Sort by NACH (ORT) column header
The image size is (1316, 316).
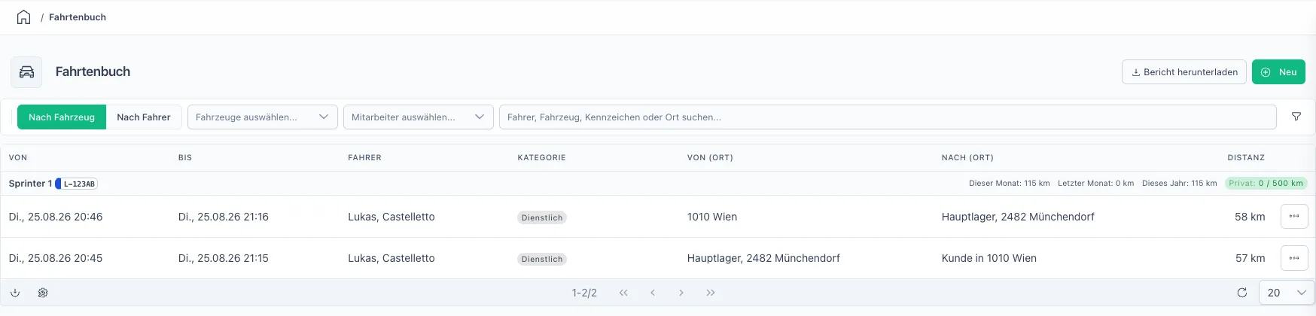[x=967, y=158]
